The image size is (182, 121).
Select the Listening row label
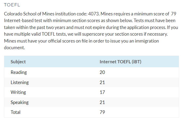pos(20,82)
